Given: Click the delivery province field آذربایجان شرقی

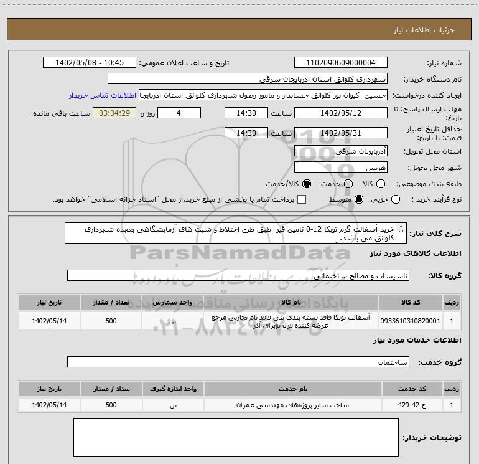Looking at the screenshot, I should click(x=341, y=151).
